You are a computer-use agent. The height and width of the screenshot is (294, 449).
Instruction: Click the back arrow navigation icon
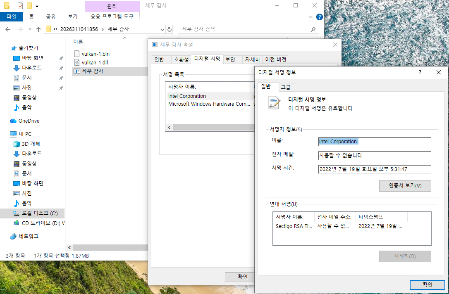click(x=8, y=29)
